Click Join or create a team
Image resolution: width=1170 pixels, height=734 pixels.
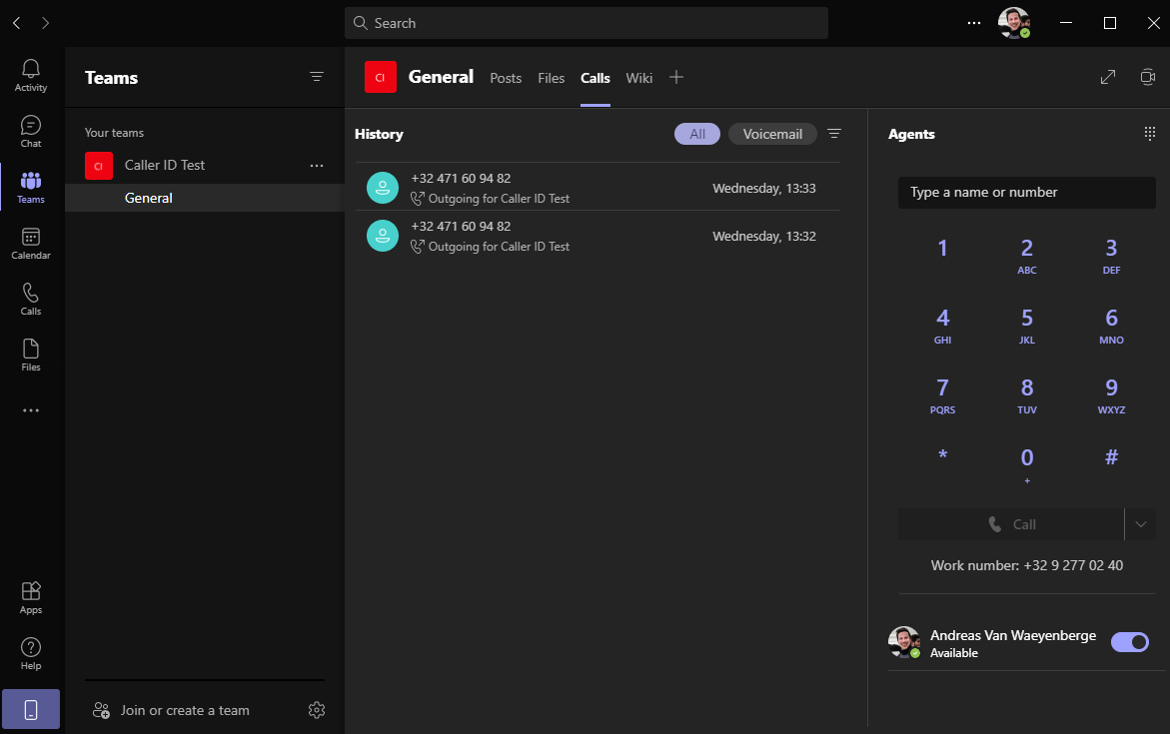(171, 710)
